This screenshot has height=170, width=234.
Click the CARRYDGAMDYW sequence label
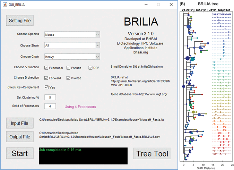click(221, 15)
